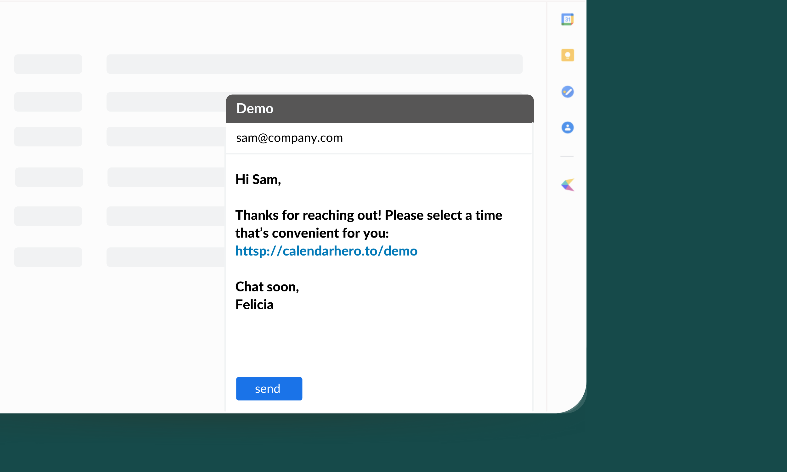This screenshot has height=472, width=787.
Task: Click the sam@company.com recipient field
Action: click(x=289, y=138)
